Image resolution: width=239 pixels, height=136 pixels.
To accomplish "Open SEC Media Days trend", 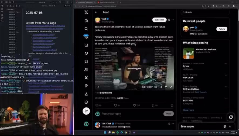I will tap(191, 89).
